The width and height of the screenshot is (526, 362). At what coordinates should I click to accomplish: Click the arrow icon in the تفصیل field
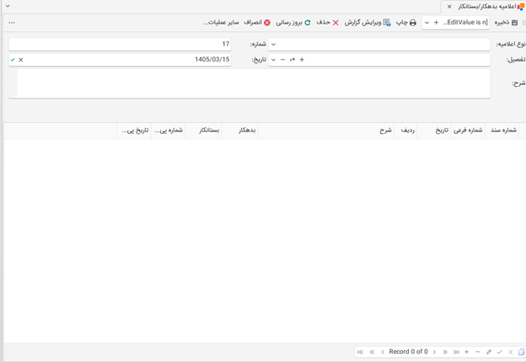click(293, 60)
